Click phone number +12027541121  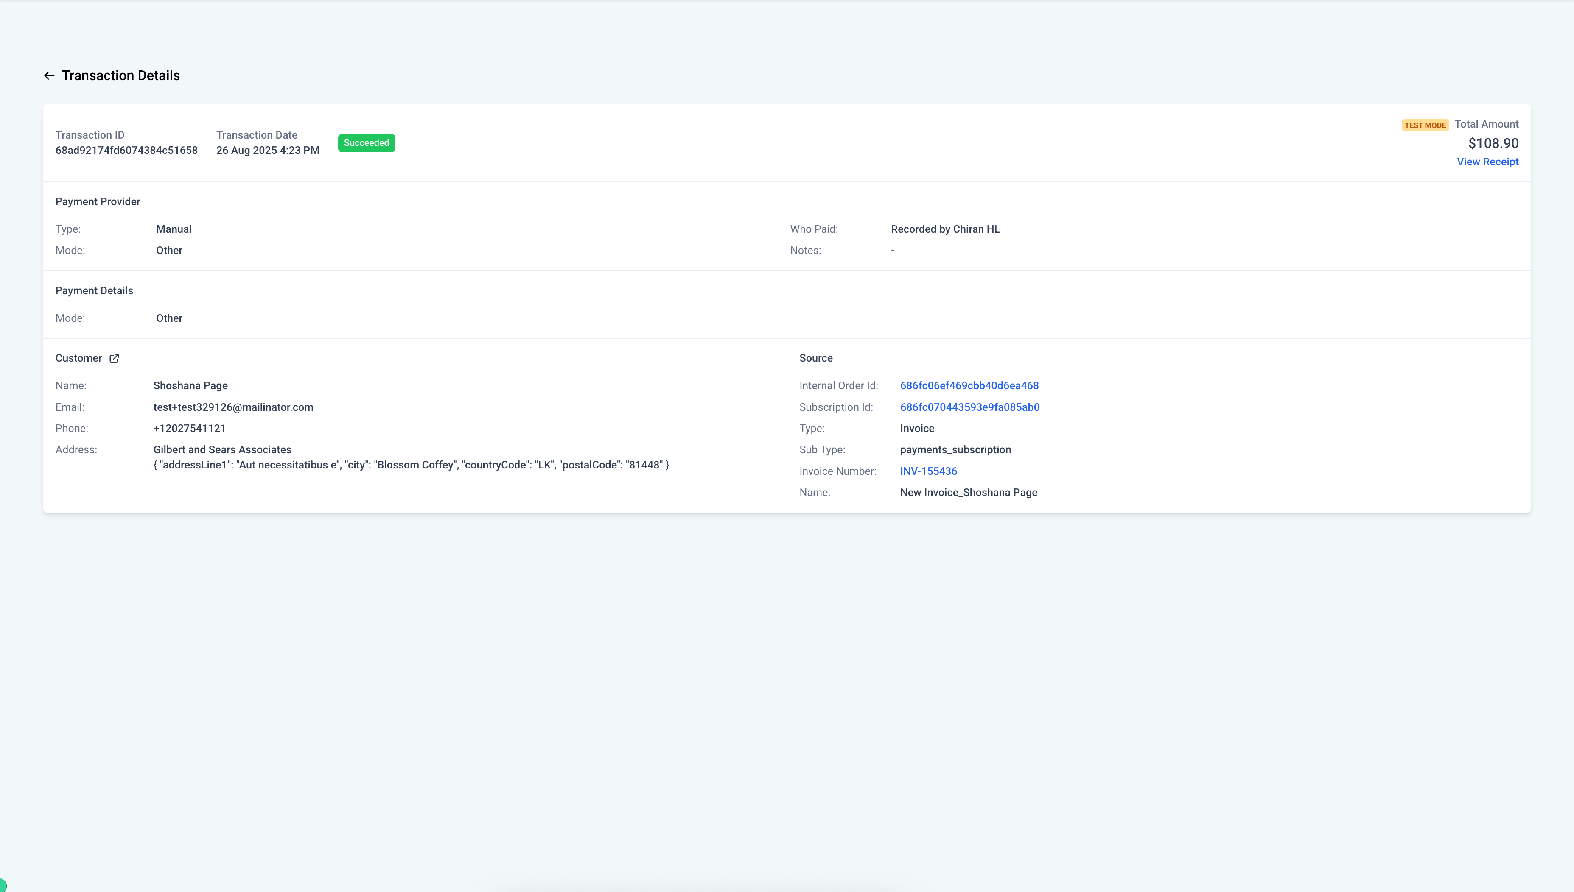pyautogui.click(x=189, y=428)
